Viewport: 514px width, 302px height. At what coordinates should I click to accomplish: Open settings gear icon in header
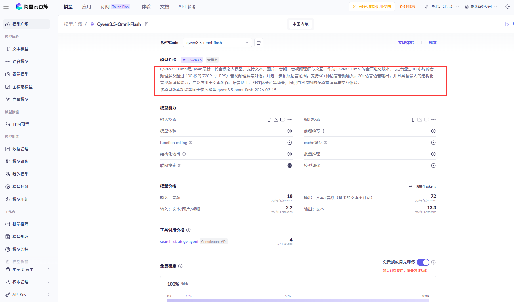(508, 7)
